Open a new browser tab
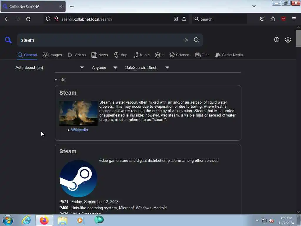This screenshot has width=301, height=226. [x=72, y=7]
